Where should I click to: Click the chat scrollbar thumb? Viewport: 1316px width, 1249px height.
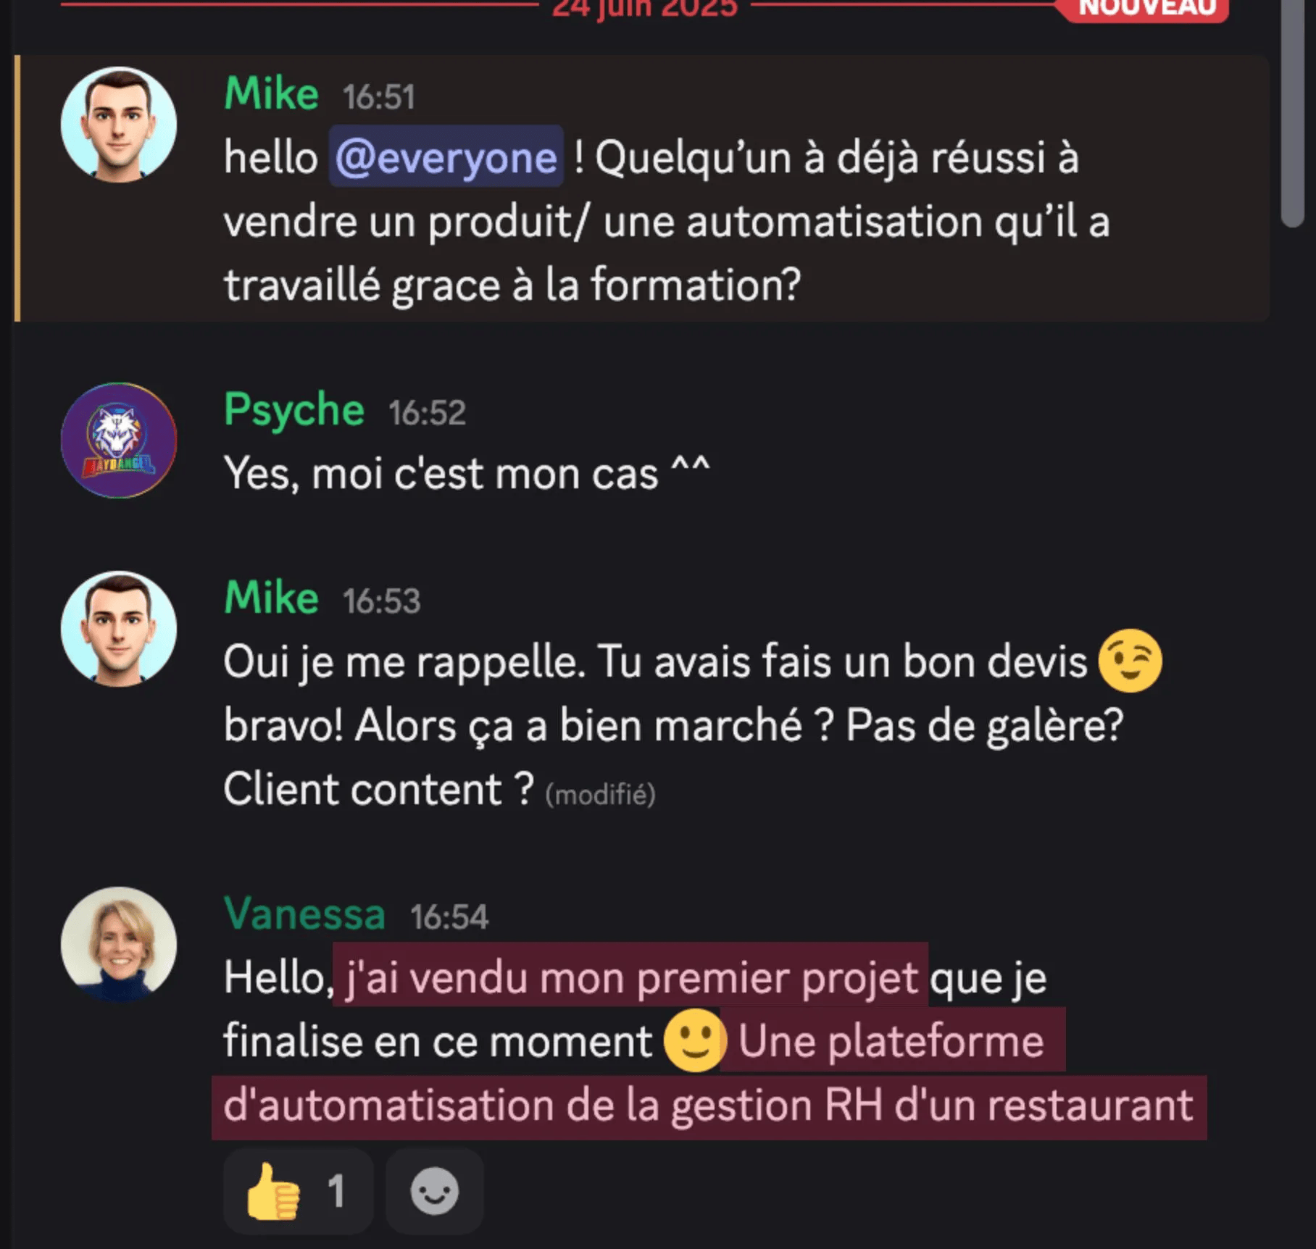pos(1293,112)
